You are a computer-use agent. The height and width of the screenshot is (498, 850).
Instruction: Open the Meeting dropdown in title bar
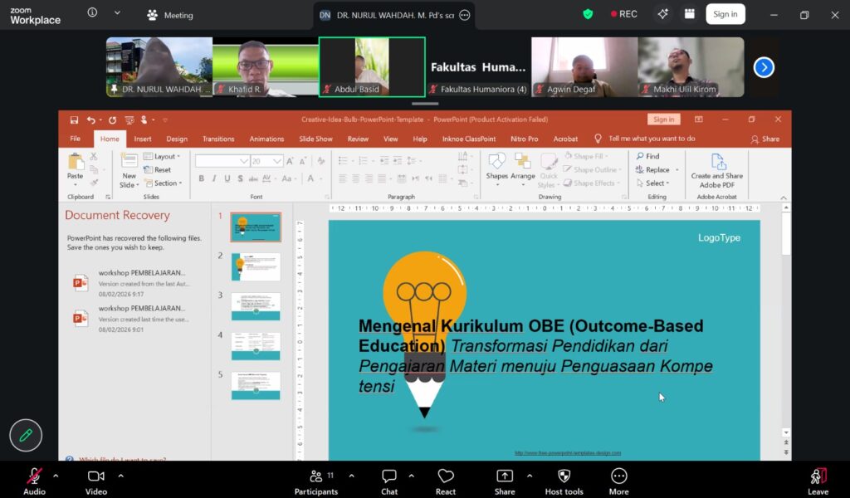[170, 15]
